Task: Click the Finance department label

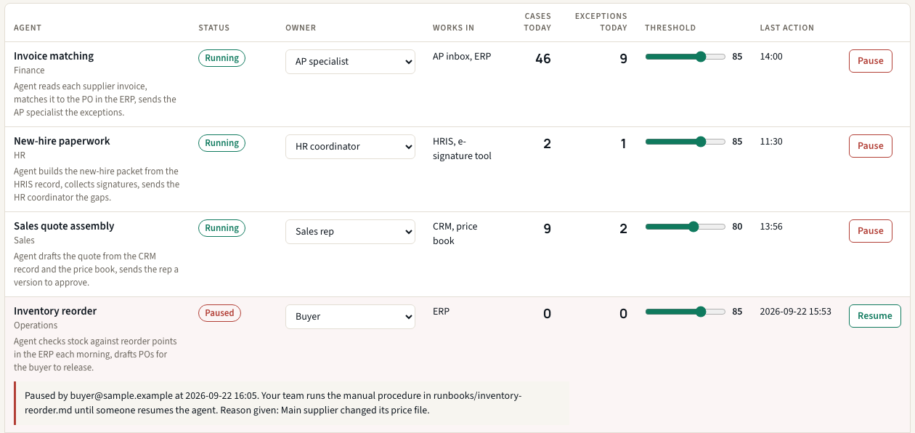Action: (x=29, y=70)
